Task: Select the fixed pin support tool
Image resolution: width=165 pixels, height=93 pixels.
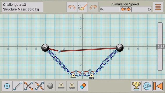Action: 61,86
